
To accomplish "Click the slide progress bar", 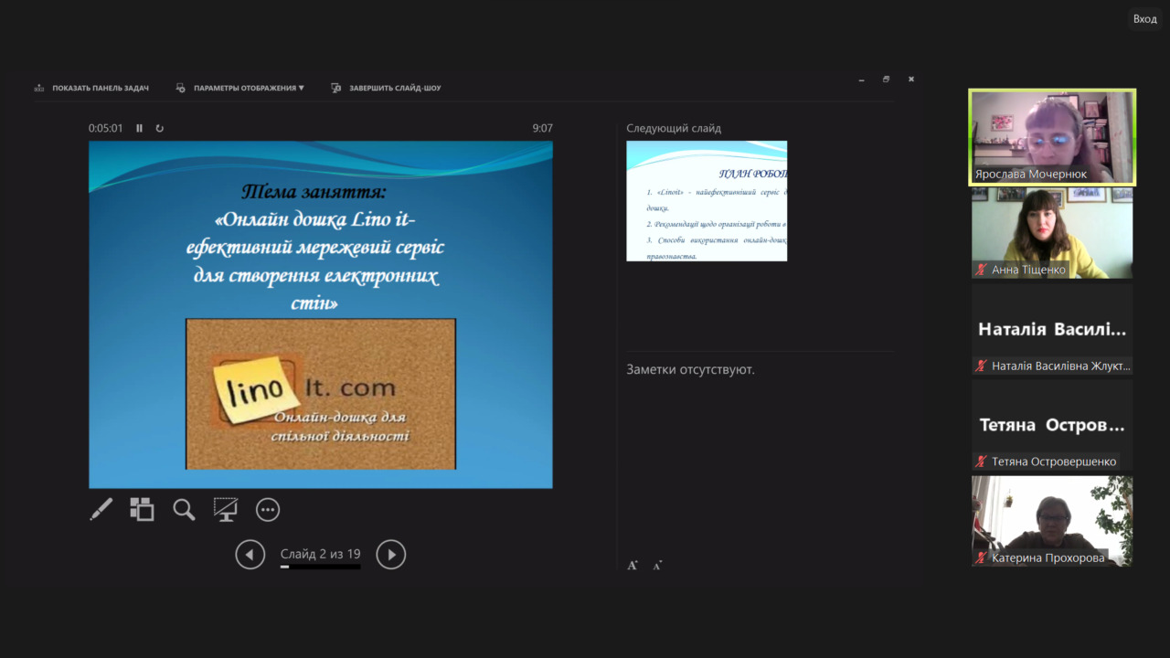I will tap(321, 567).
